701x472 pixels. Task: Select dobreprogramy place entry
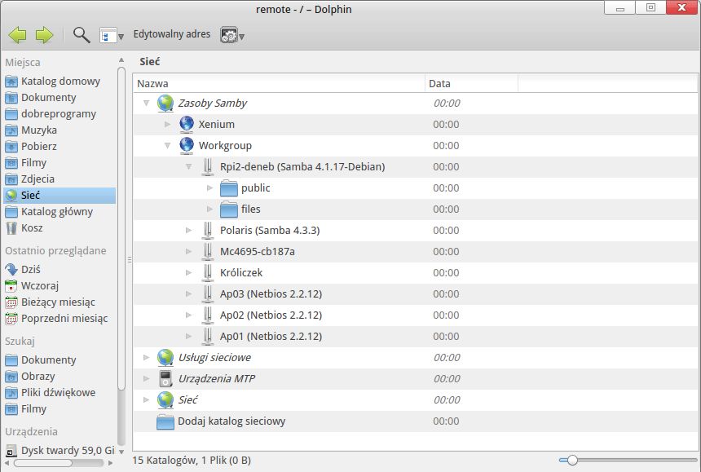pyautogui.click(x=58, y=114)
